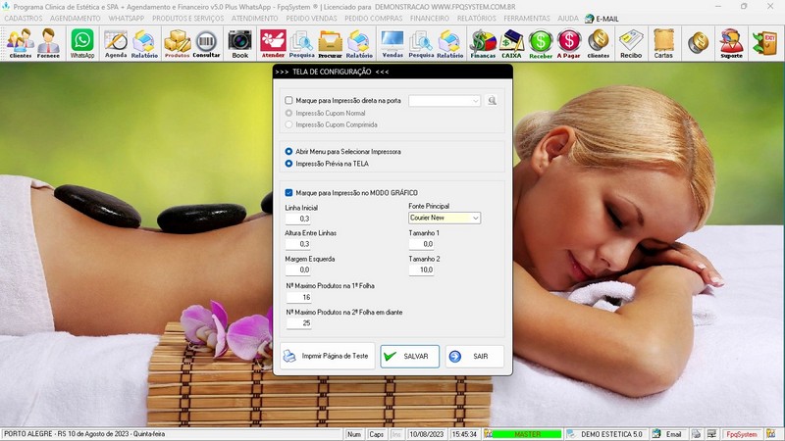785x441 pixels.
Task: Open the CADASTROS menu
Action: [24, 19]
